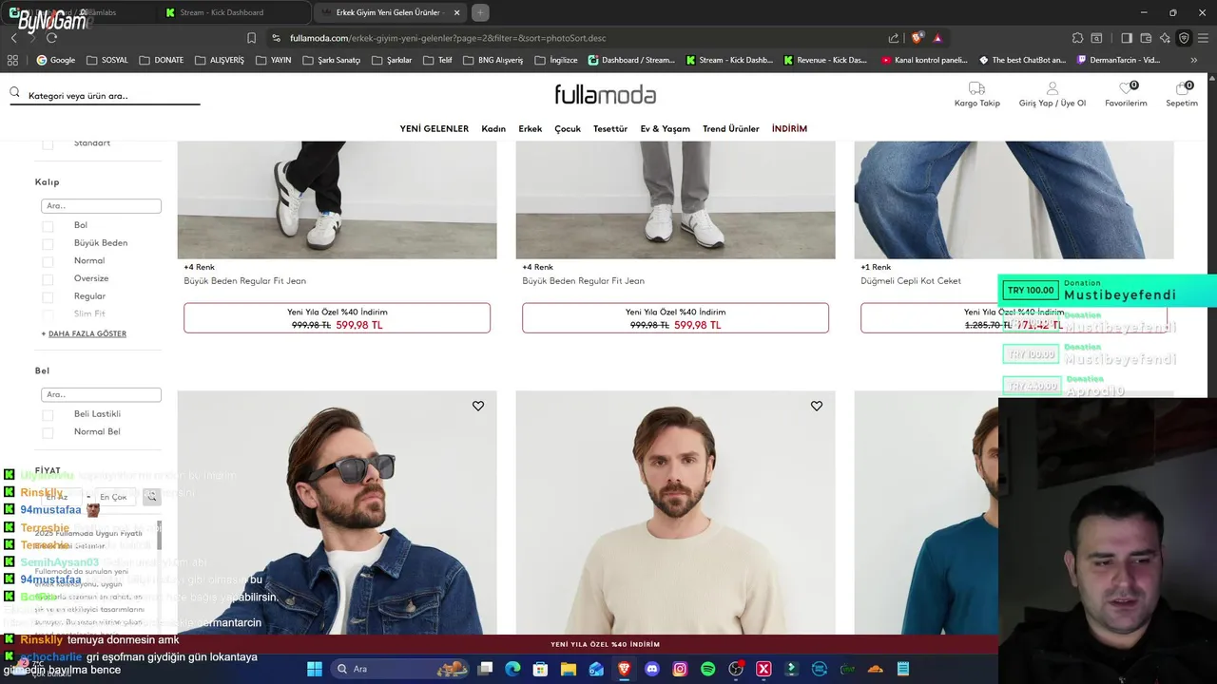
Task: Click Kategori veya ürün ara search field
Action: 105,95
